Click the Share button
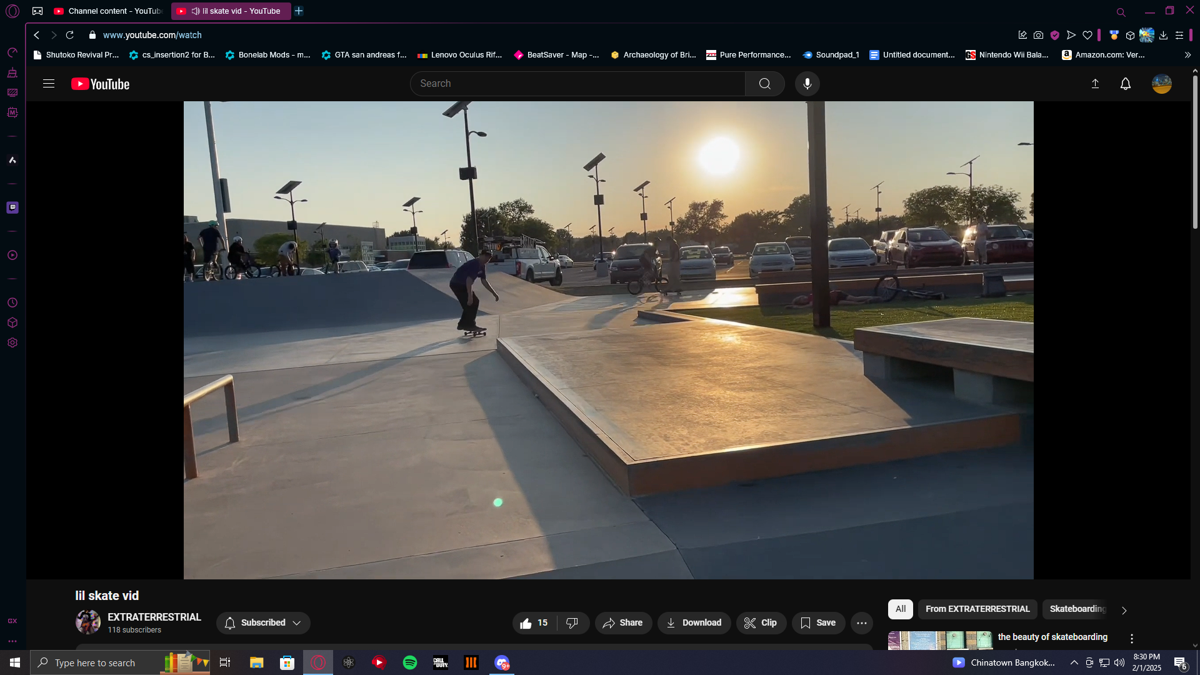1200x675 pixels. coord(622,623)
